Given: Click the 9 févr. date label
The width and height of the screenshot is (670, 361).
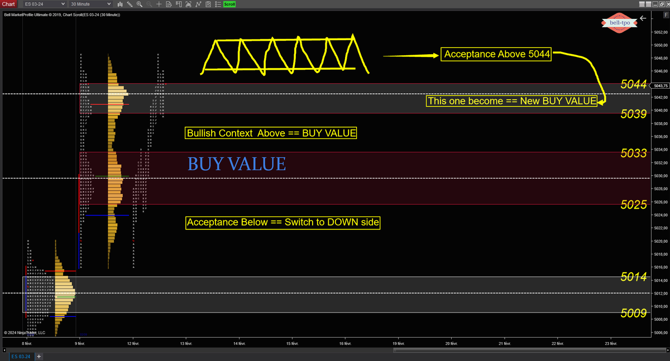Looking at the screenshot, I should (80, 344).
